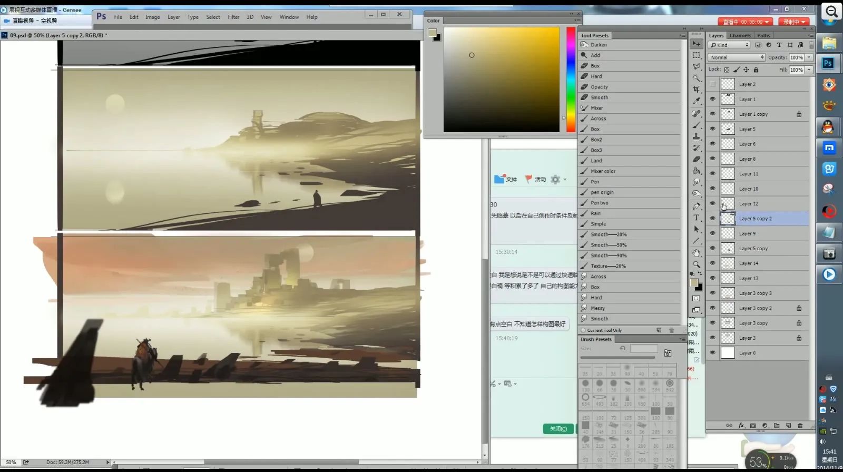843x472 pixels.
Task: Click the 活动 button in chat window
Action: [535, 179]
